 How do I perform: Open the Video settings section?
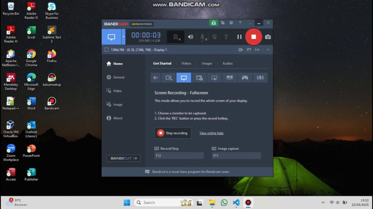pyautogui.click(x=114, y=91)
